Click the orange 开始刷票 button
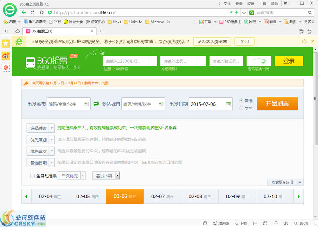The width and height of the screenshot is (318, 227). pos(277,103)
